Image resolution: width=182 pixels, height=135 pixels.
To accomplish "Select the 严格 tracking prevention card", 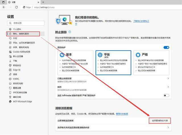I will coord(151,63).
